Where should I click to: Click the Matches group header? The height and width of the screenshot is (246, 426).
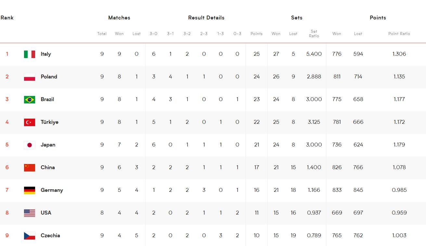[x=119, y=18]
